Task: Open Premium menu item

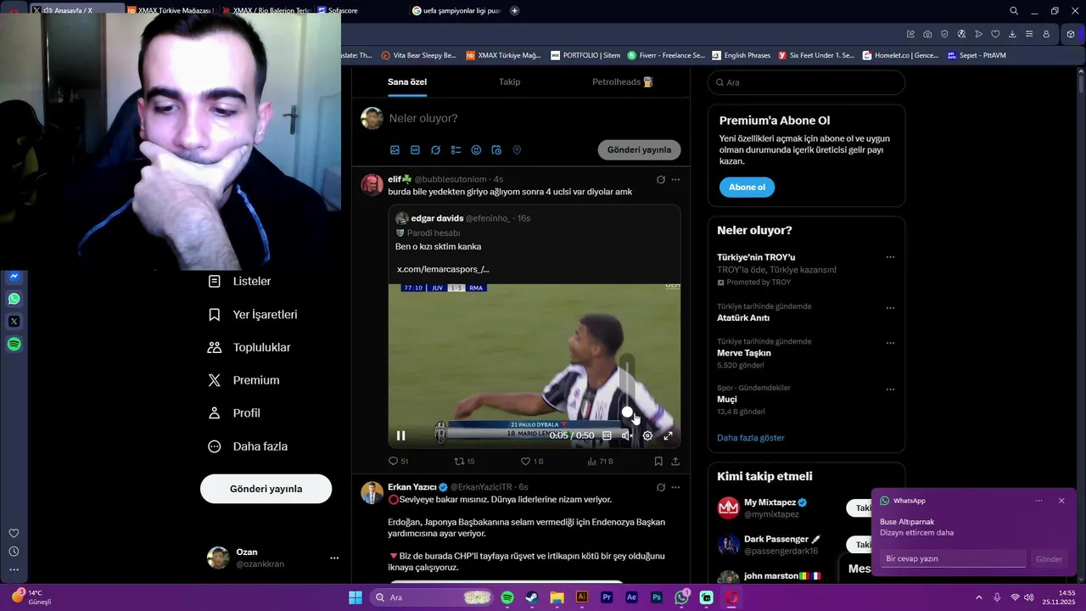Action: coord(244,380)
